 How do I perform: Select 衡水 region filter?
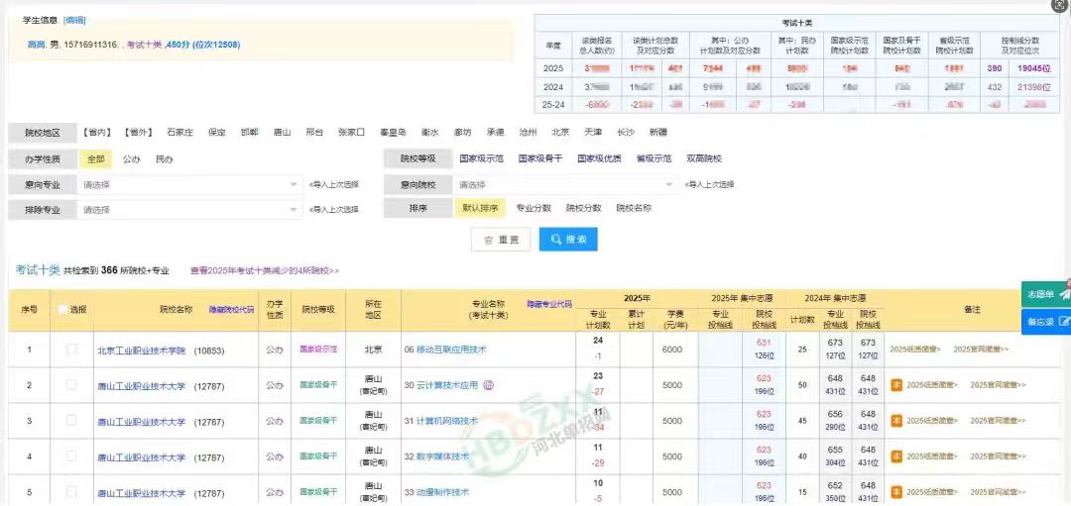[429, 133]
